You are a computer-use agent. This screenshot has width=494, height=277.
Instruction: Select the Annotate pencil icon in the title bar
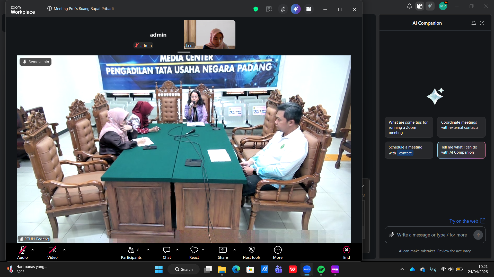pyautogui.click(x=283, y=9)
